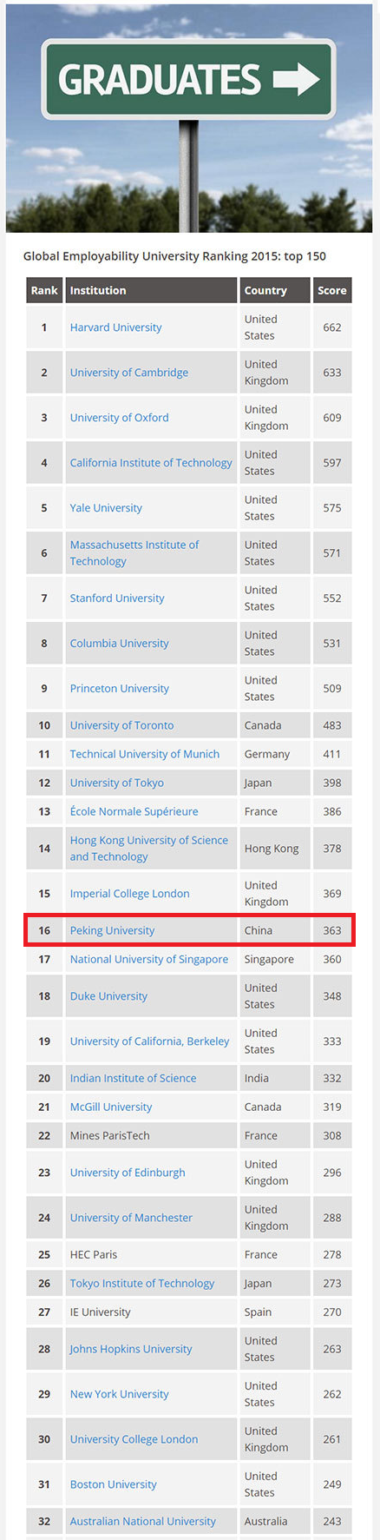Open the McGill University link

(111, 1107)
